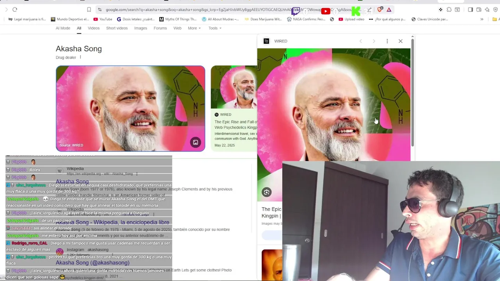Switch to Videos search tab
The image size is (500, 281).
[x=94, y=28]
